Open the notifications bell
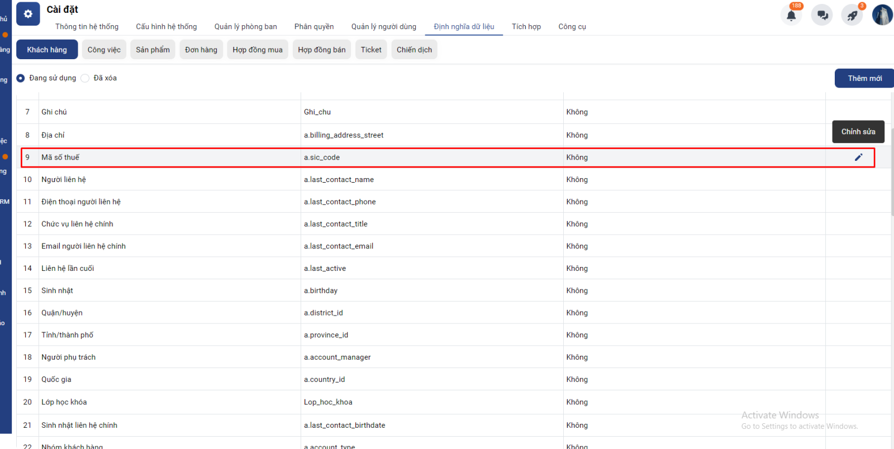This screenshot has width=894, height=449. 791,15
